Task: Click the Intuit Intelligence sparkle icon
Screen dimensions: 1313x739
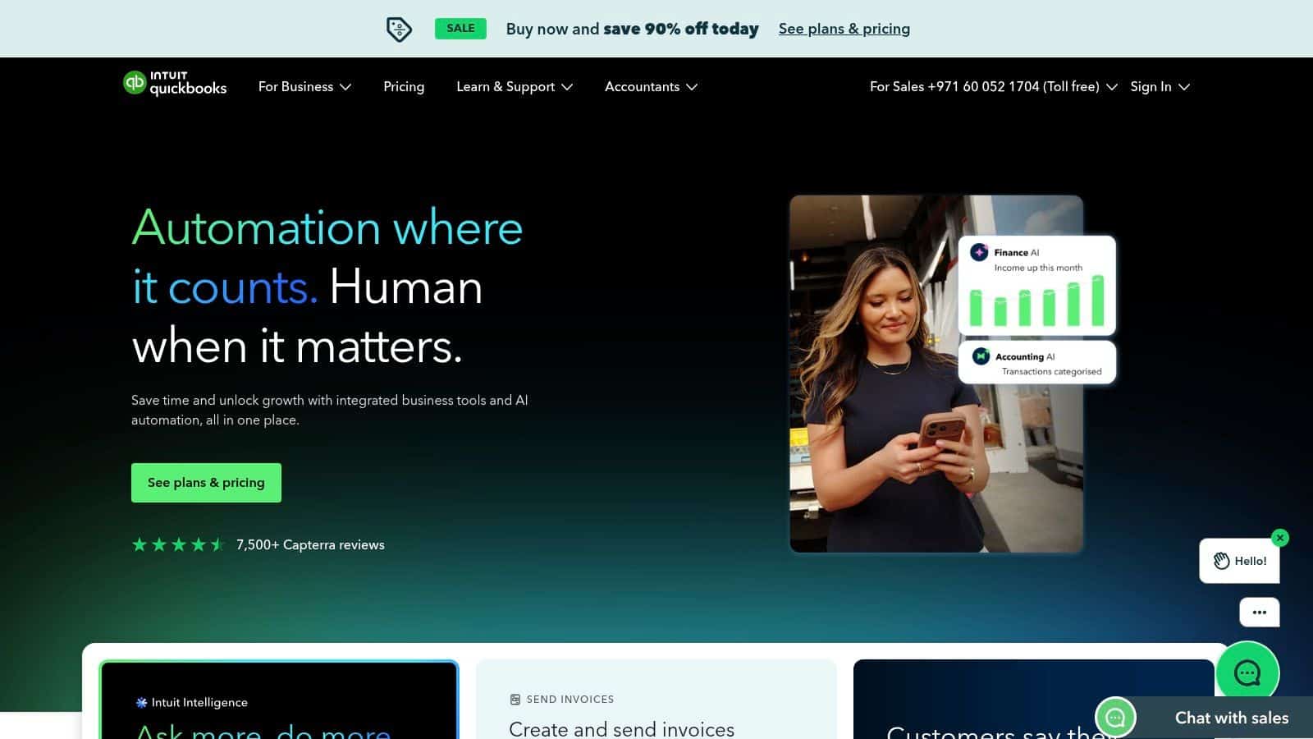Action: pyautogui.click(x=141, y=702)
